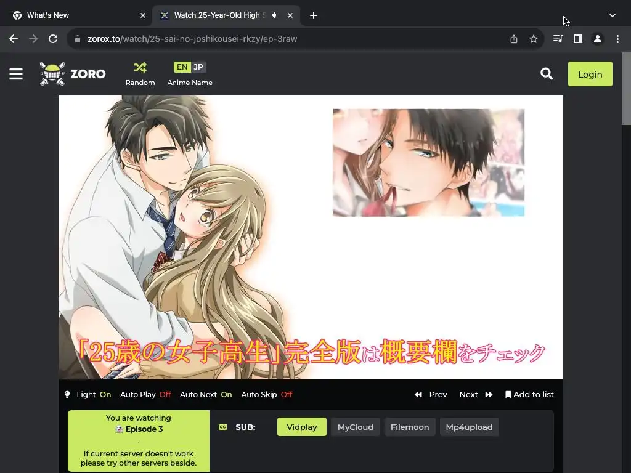Viewport: 631px width, 473px height.
Task: Select the Filemoon server
Action: tap(410, 427)
